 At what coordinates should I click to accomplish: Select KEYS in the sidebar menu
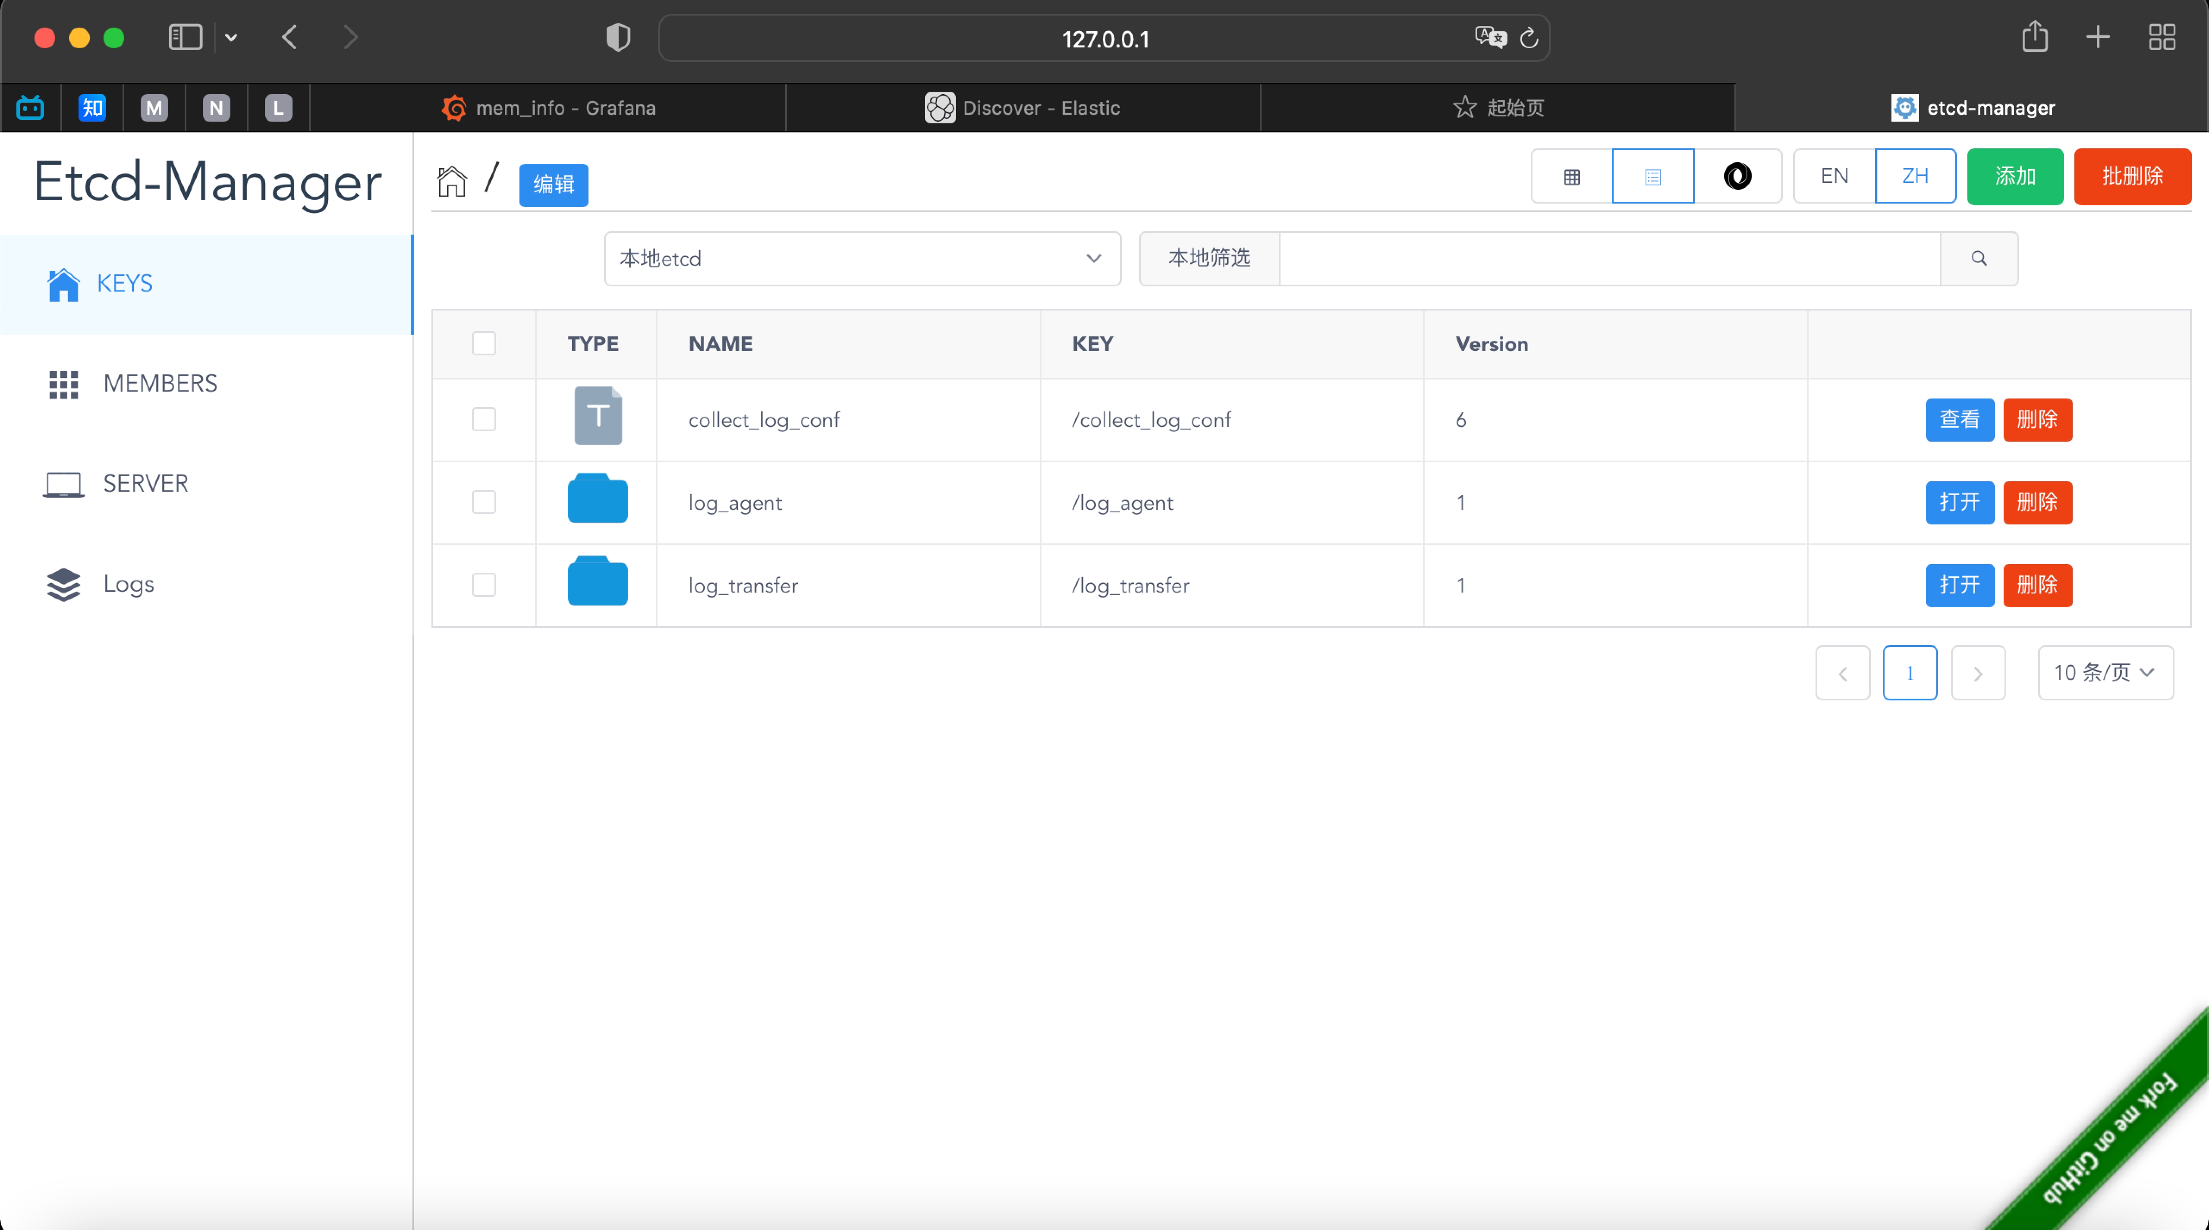207,284
